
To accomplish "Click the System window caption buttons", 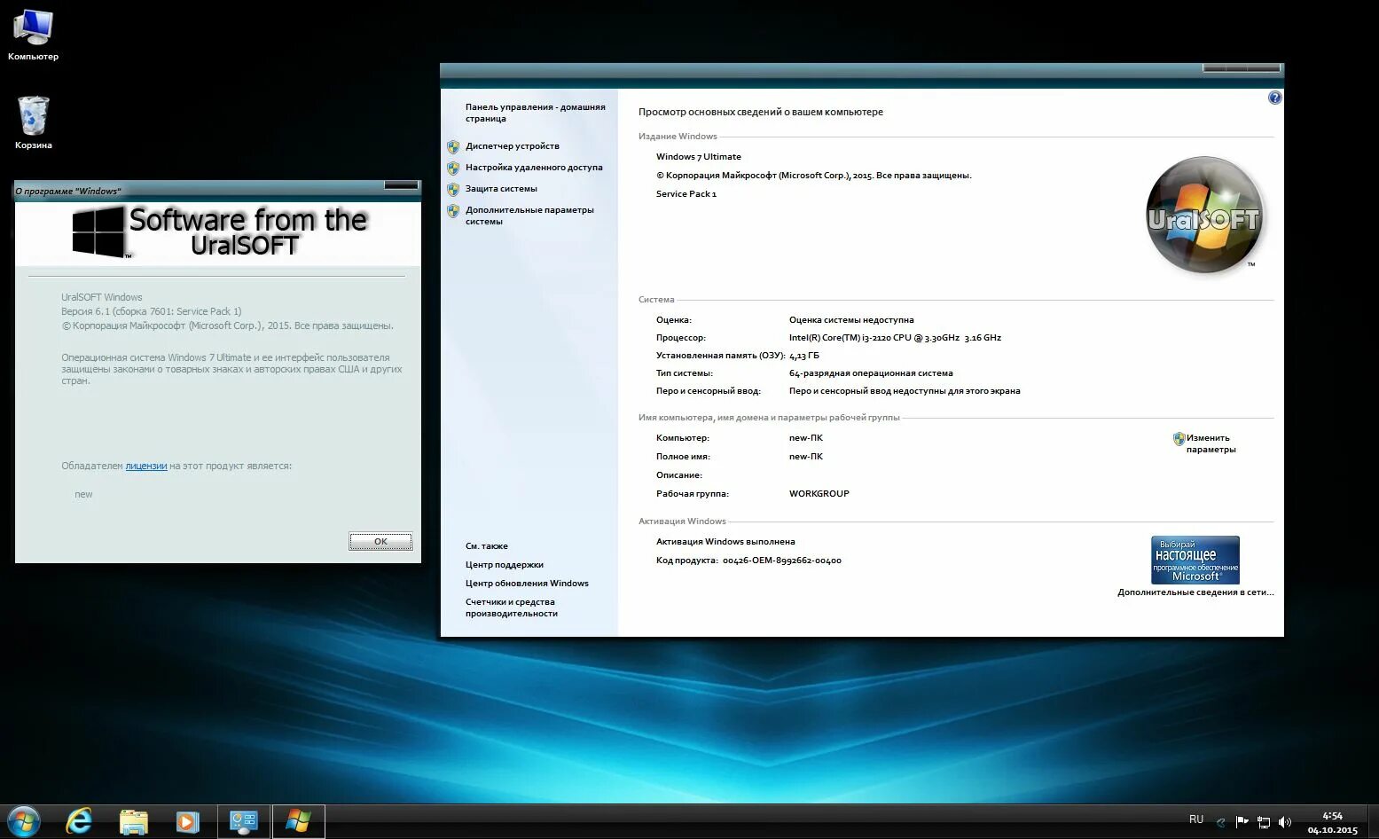I will [1241, 68].
